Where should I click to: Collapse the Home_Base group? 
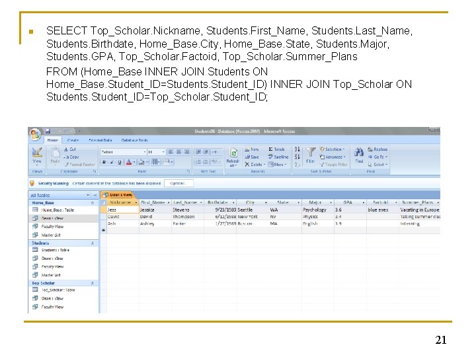coord(93,203)
